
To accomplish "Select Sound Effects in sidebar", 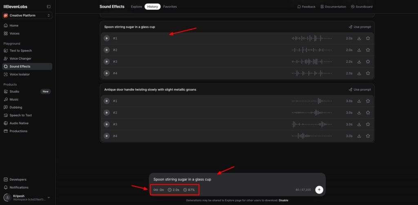I will 27,66.
